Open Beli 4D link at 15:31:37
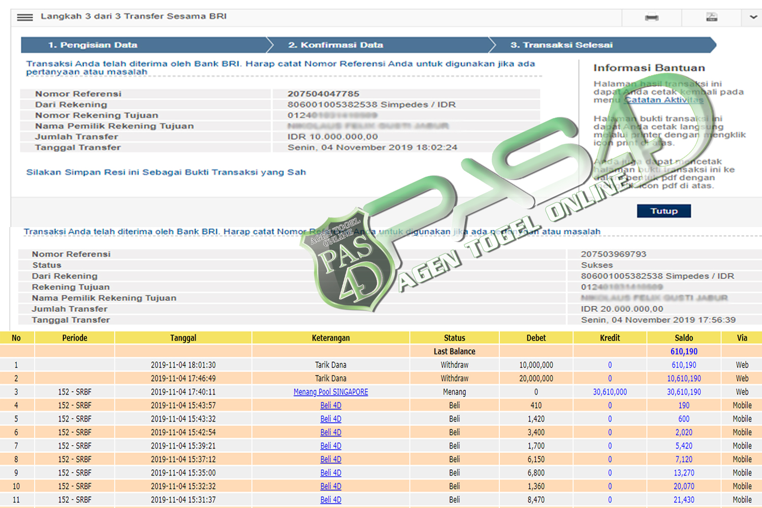762x508 pixels. 331,500
